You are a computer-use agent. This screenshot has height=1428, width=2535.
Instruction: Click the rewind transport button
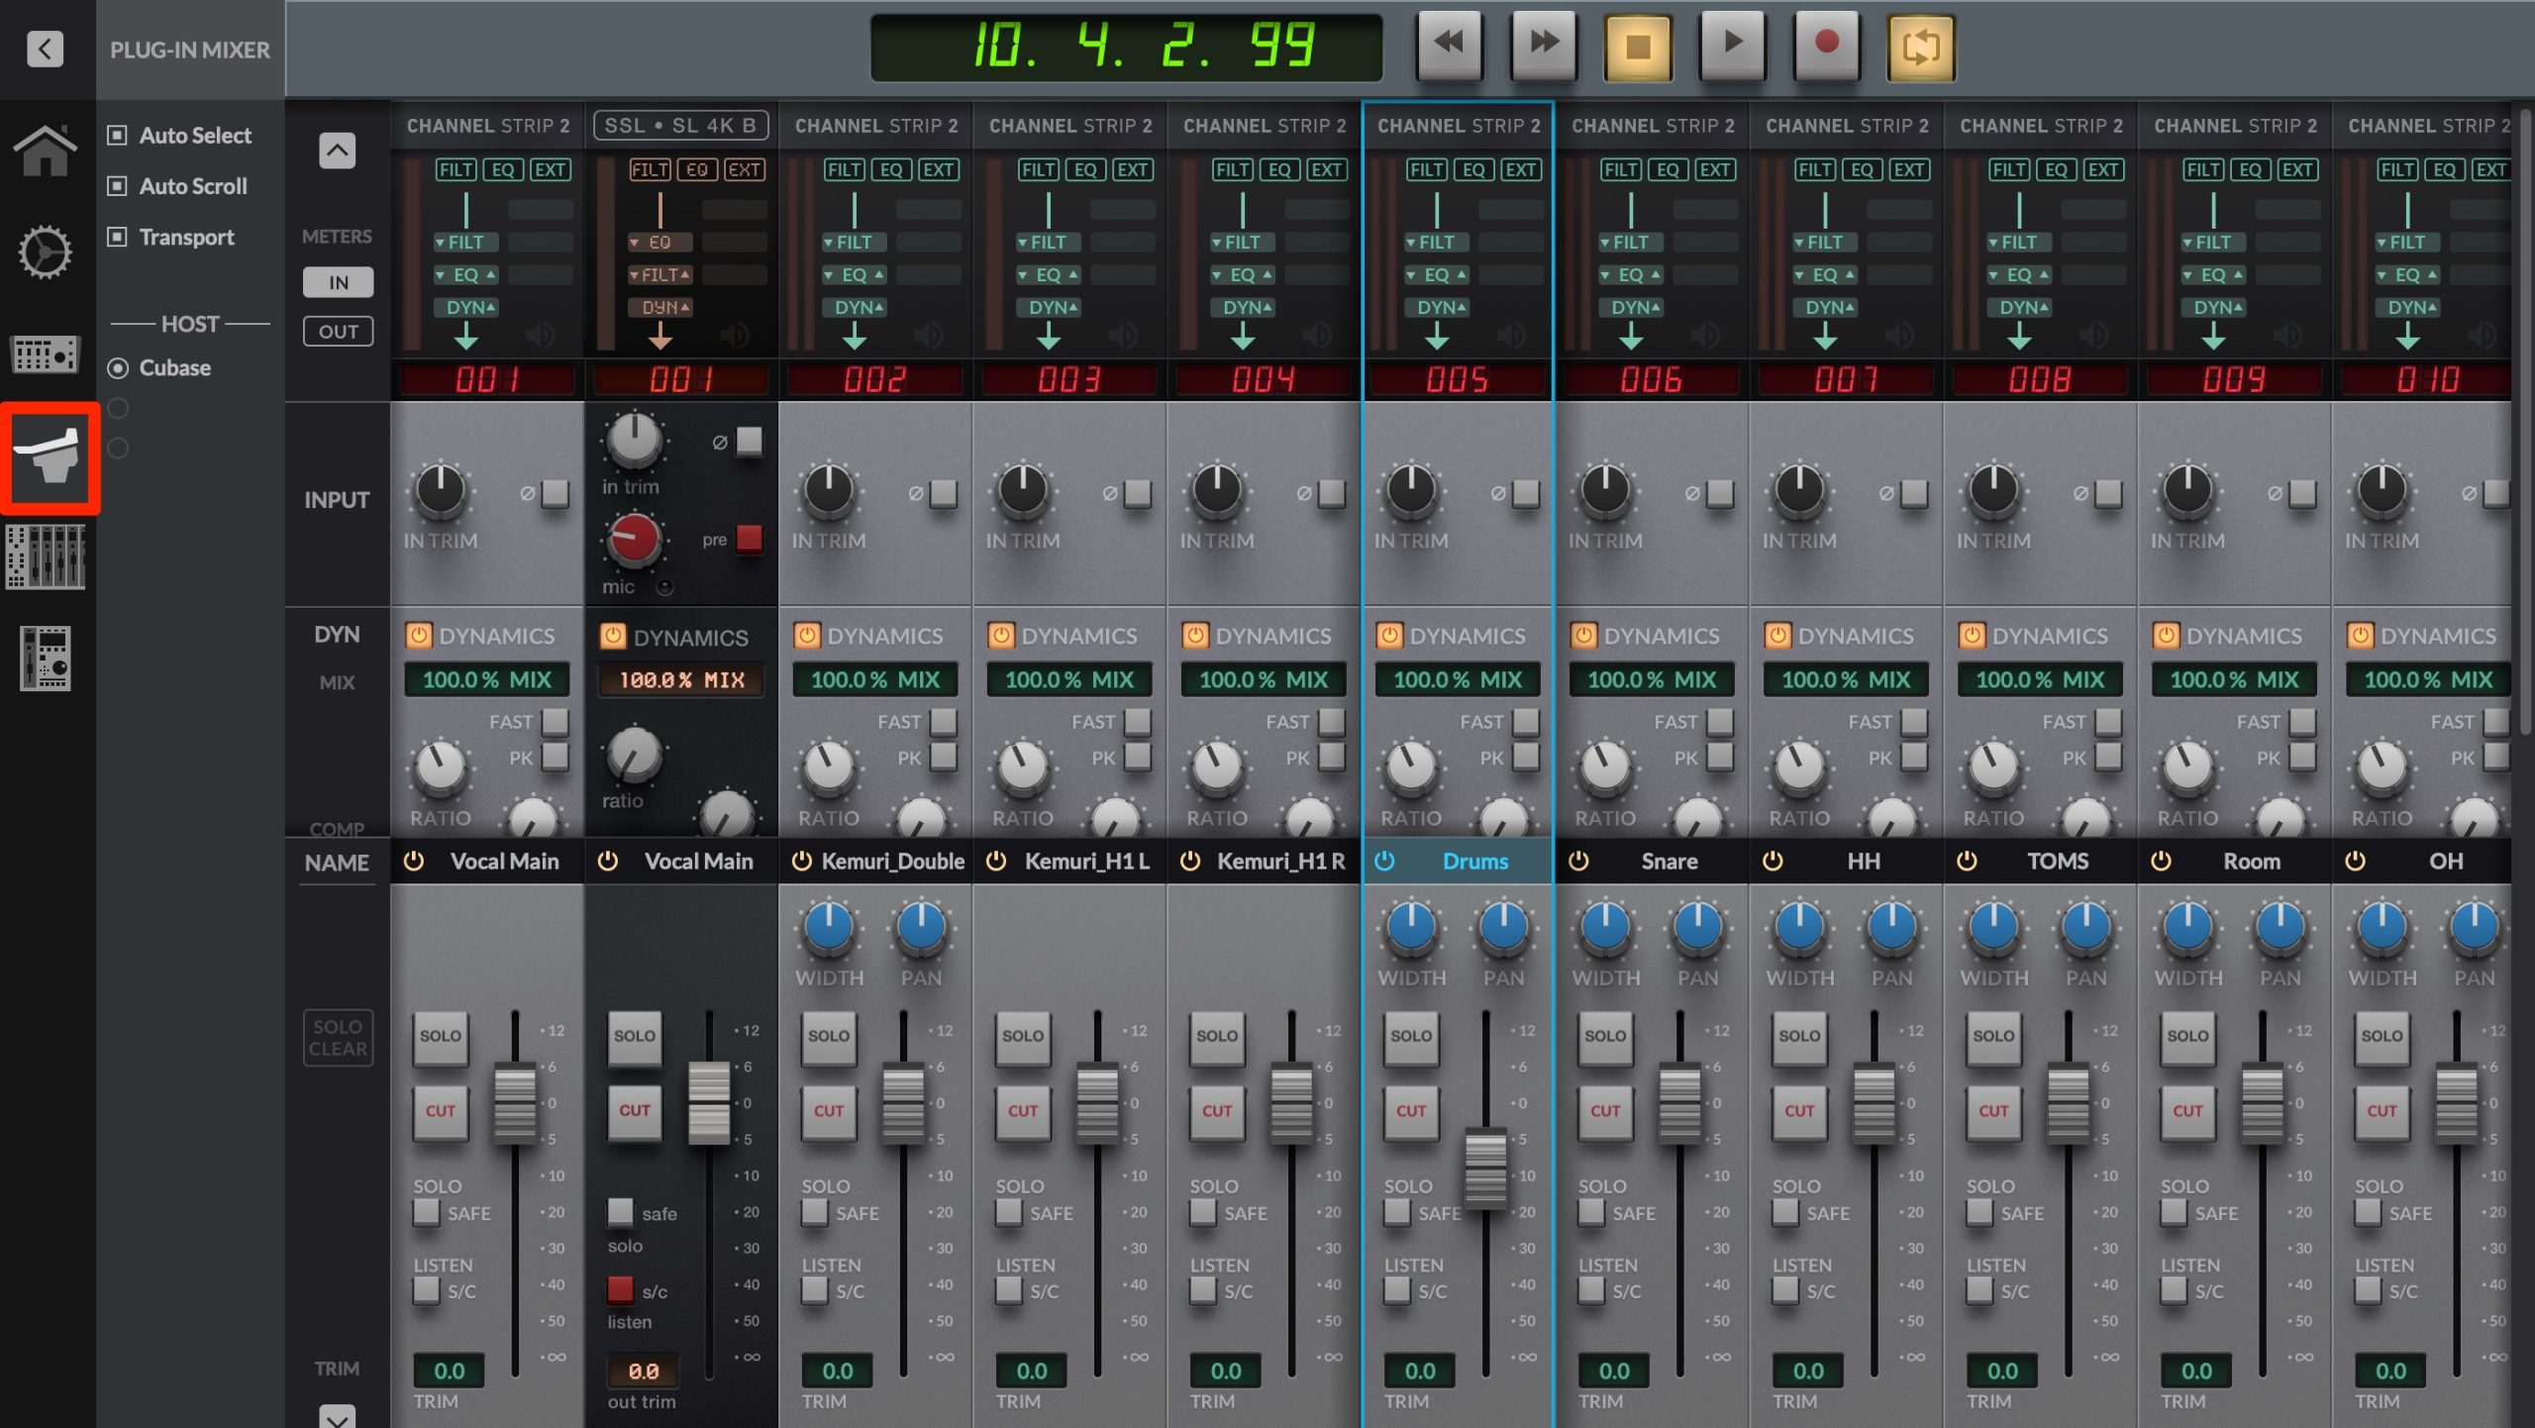click(1449, 45)
